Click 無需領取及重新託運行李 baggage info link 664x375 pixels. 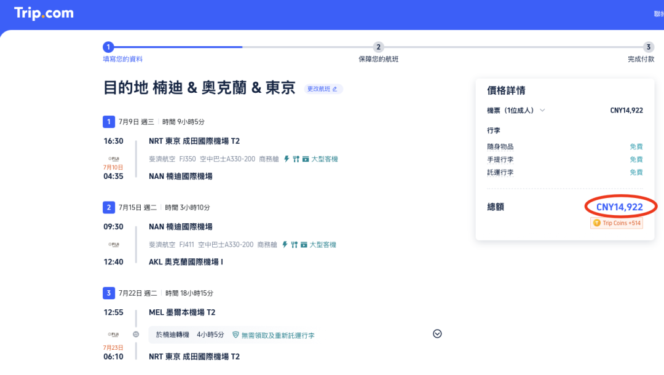[x=278, y=335]
